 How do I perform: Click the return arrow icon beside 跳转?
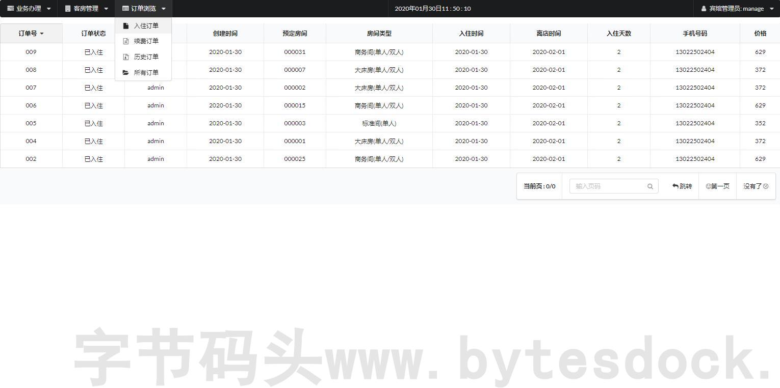coord(675,186)
